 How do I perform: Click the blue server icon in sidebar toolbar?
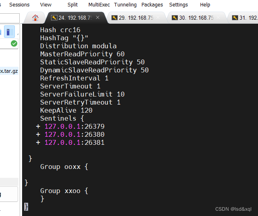click(x=9, y=31)
